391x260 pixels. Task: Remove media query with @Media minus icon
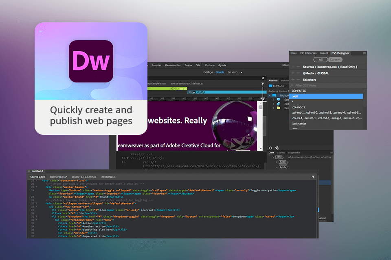[x=298, y=73]
